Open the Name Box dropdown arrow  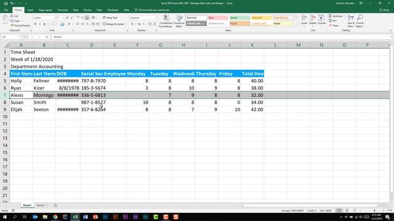pos(20,37)
